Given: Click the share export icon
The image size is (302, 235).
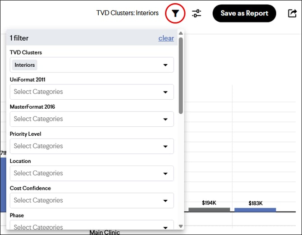Looking at the screenshot, I should click(292, 14).
